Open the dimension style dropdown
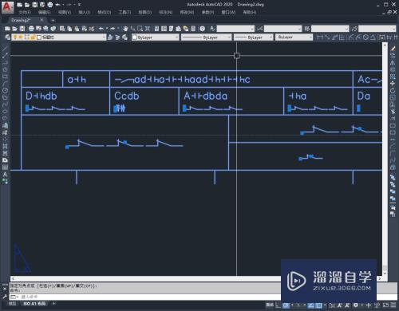The height and width of the screenshot is (311, 399). click(x=282, y=29)
